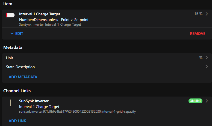Image resolution: width=212 pixels, height=126 pixels.
Task: Expand the State Description chevron
Action: (207, 67)
